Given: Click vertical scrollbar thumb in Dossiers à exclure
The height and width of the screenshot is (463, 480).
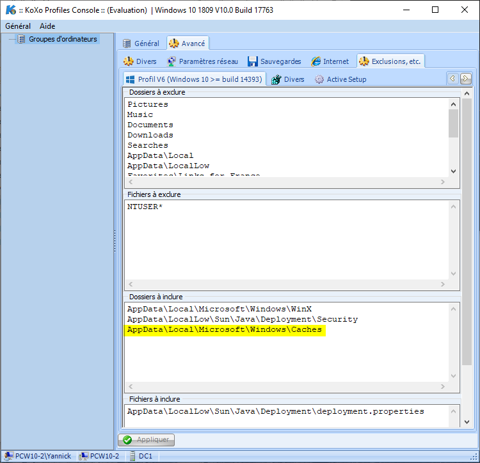Looking at the screenshot, I should pyautogui.click(x=453, y=123).
